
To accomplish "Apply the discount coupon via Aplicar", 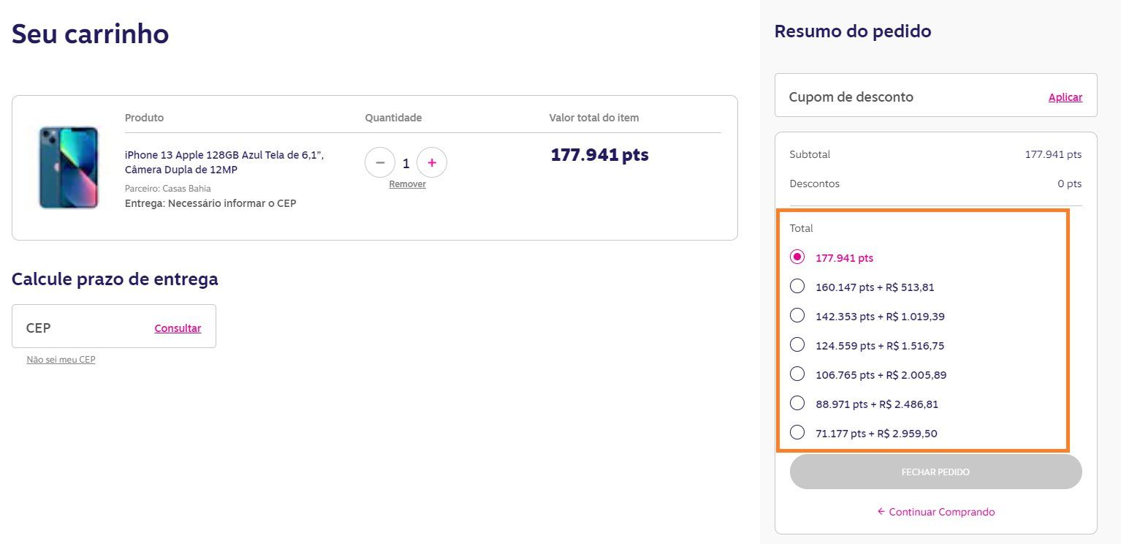I will pyautogui.click(x=1065, y=97).
